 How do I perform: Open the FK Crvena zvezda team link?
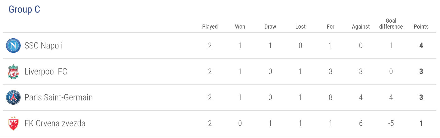(55, 123)
